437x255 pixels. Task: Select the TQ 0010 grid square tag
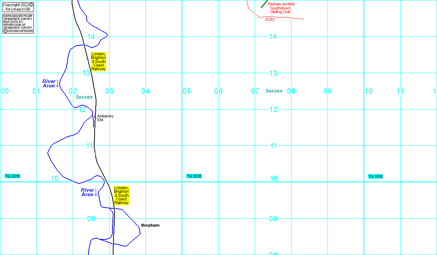coord(12,176)
